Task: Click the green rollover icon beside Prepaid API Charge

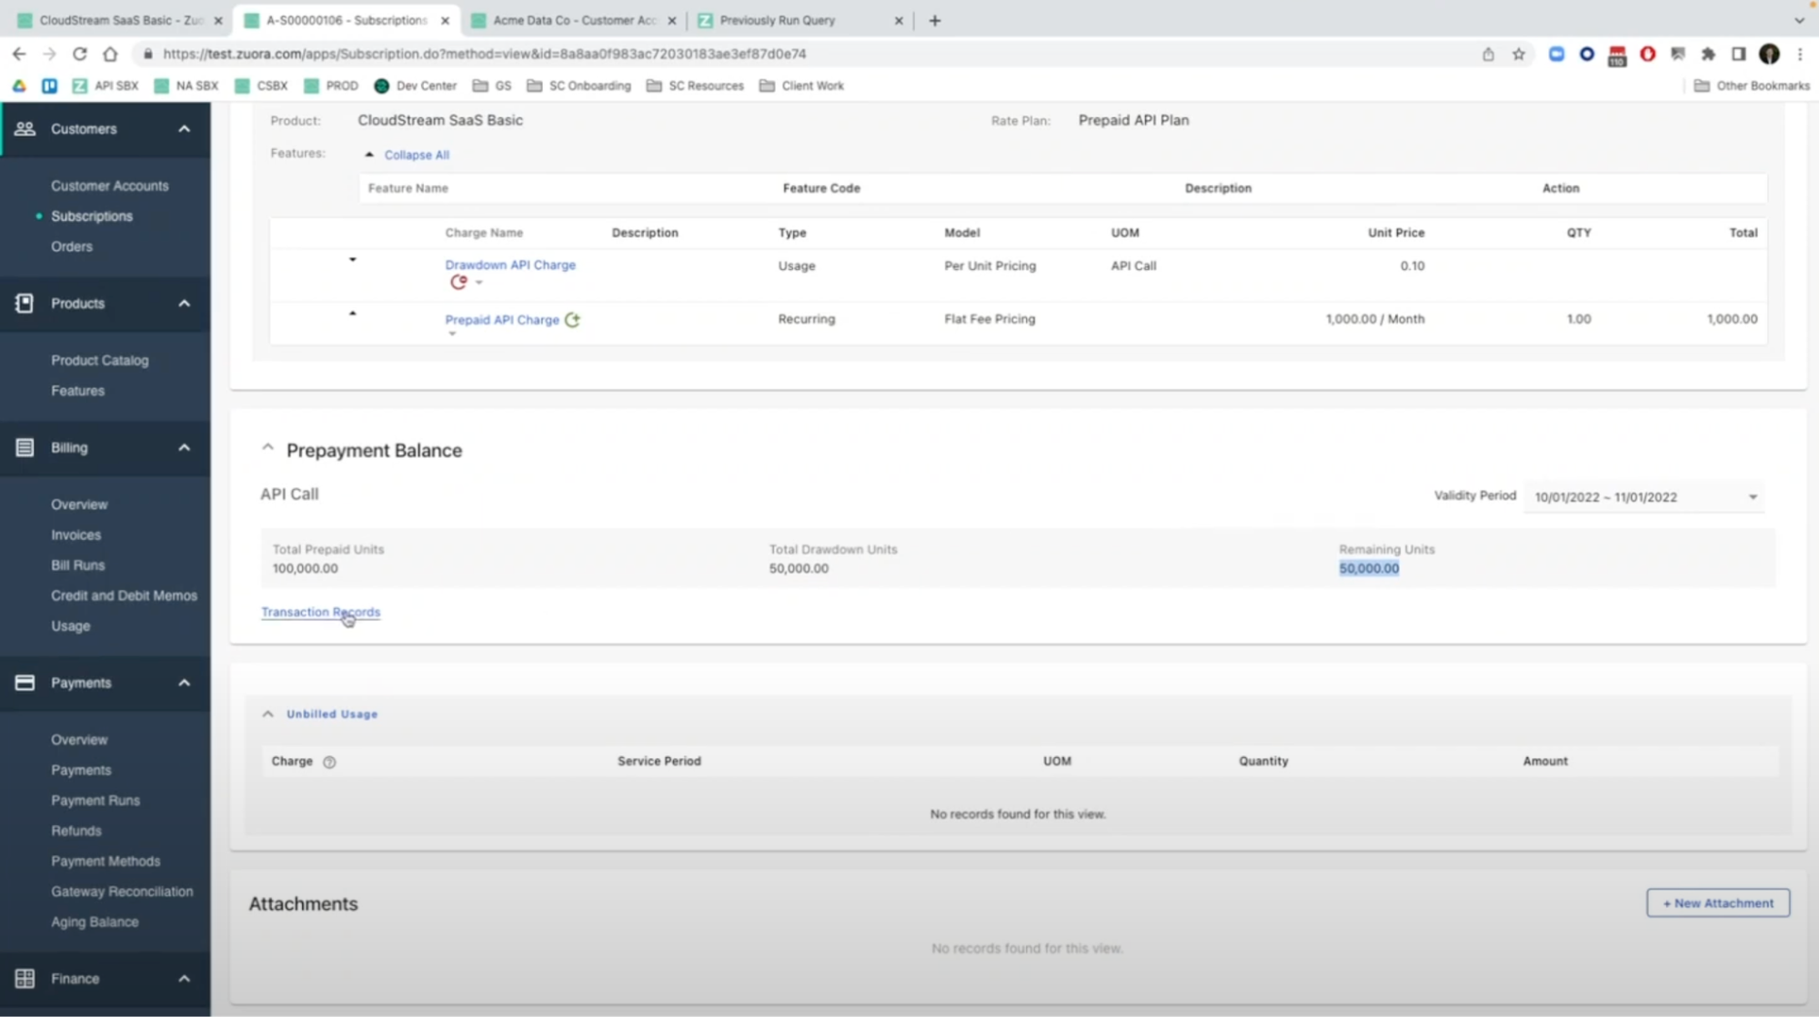Action: pos(573,319)
